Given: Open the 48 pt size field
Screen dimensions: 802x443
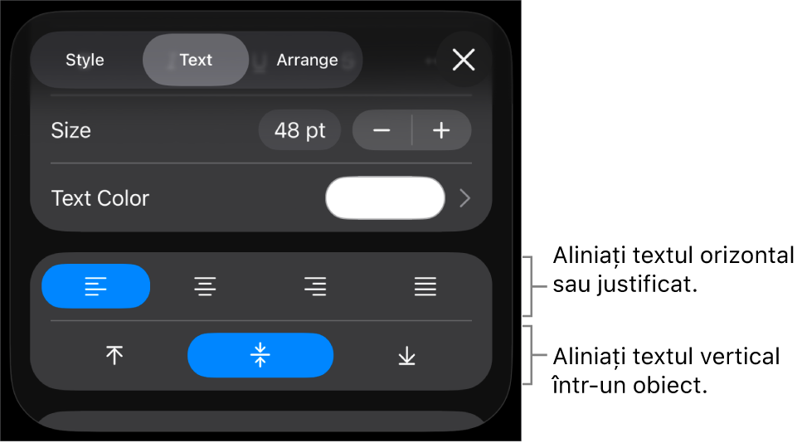Looking at the screenshot, I should pos(299,130).
